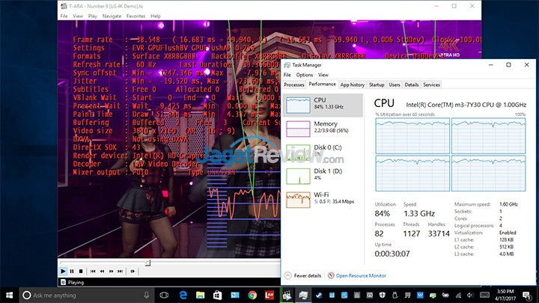Open the Mail app from taskbar
The image size is (539, 303).
(235, 295)
